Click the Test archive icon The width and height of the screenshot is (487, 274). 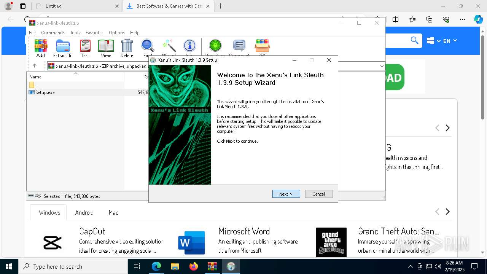click(x=85, y=48)
